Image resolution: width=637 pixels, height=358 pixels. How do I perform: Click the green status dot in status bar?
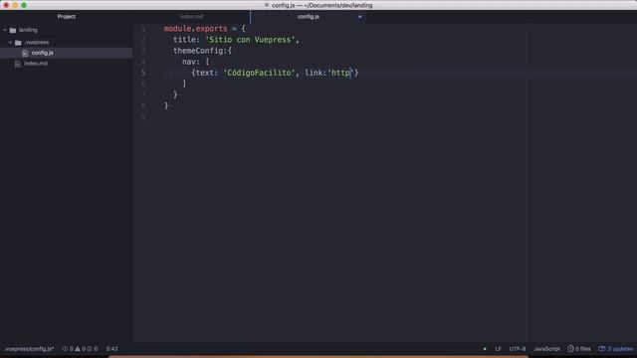pos(485,349)
